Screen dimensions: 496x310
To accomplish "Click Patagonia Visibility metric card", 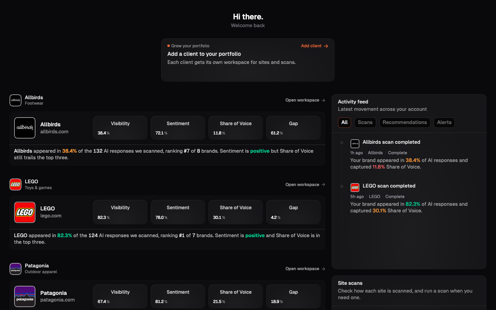I will 120,296.
